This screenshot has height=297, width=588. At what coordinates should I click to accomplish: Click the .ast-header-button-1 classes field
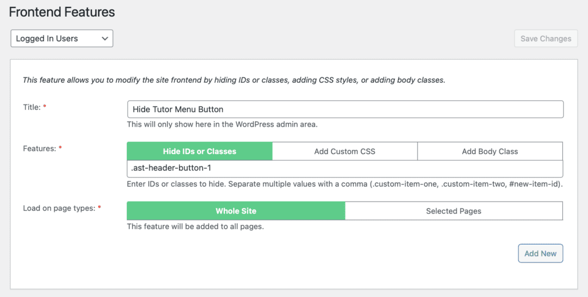coord(345,168)
